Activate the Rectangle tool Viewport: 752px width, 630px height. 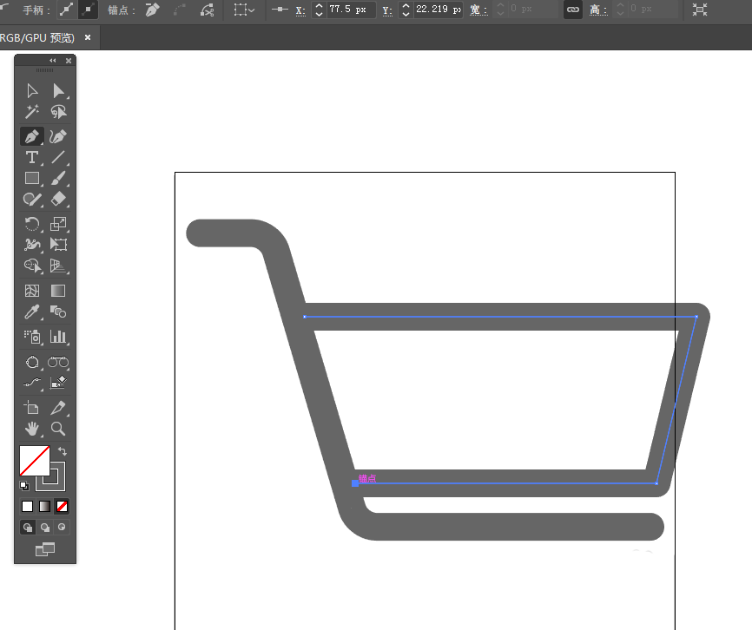(x=32, y=178)
